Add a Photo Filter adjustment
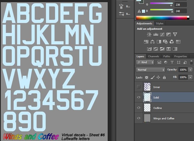The height and width of the screenshot is (141, 194). [x=165, y=42]
